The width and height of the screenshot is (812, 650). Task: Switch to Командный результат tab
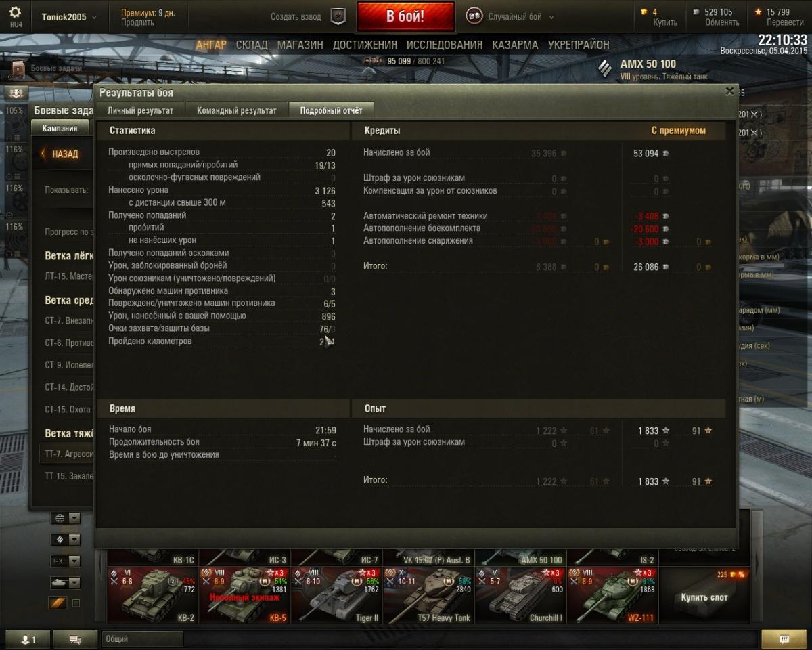[x=236, y=110]
